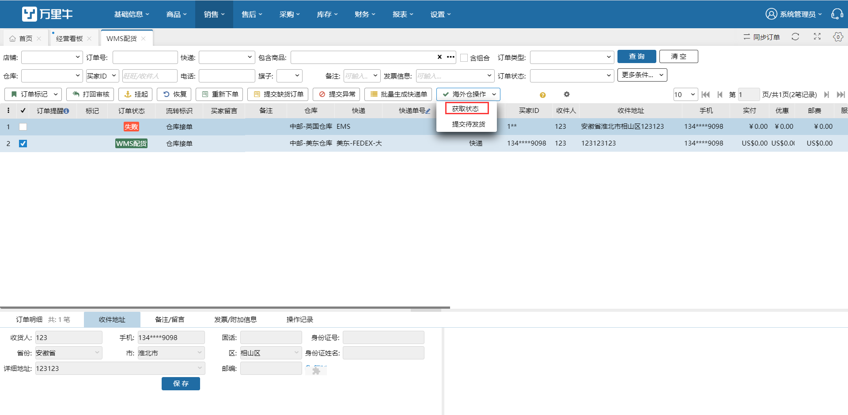The width and height of the screenshot is (848, 415).
Task: Switch to 操作记录 tab
Action: 299,320
